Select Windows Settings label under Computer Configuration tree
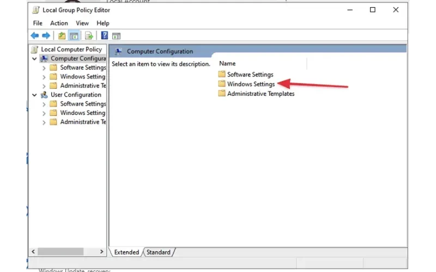This screenshot has width=436, height=272. pyautogui.click(x=83, y=77)
